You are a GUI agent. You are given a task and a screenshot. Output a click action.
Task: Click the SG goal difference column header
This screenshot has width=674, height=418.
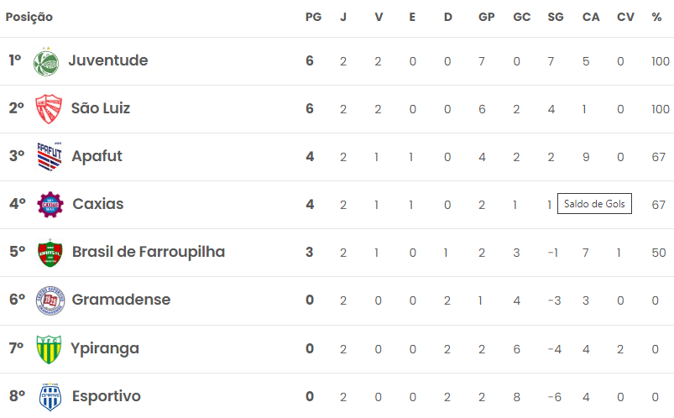pyautogui.click(x=556, y=17)
